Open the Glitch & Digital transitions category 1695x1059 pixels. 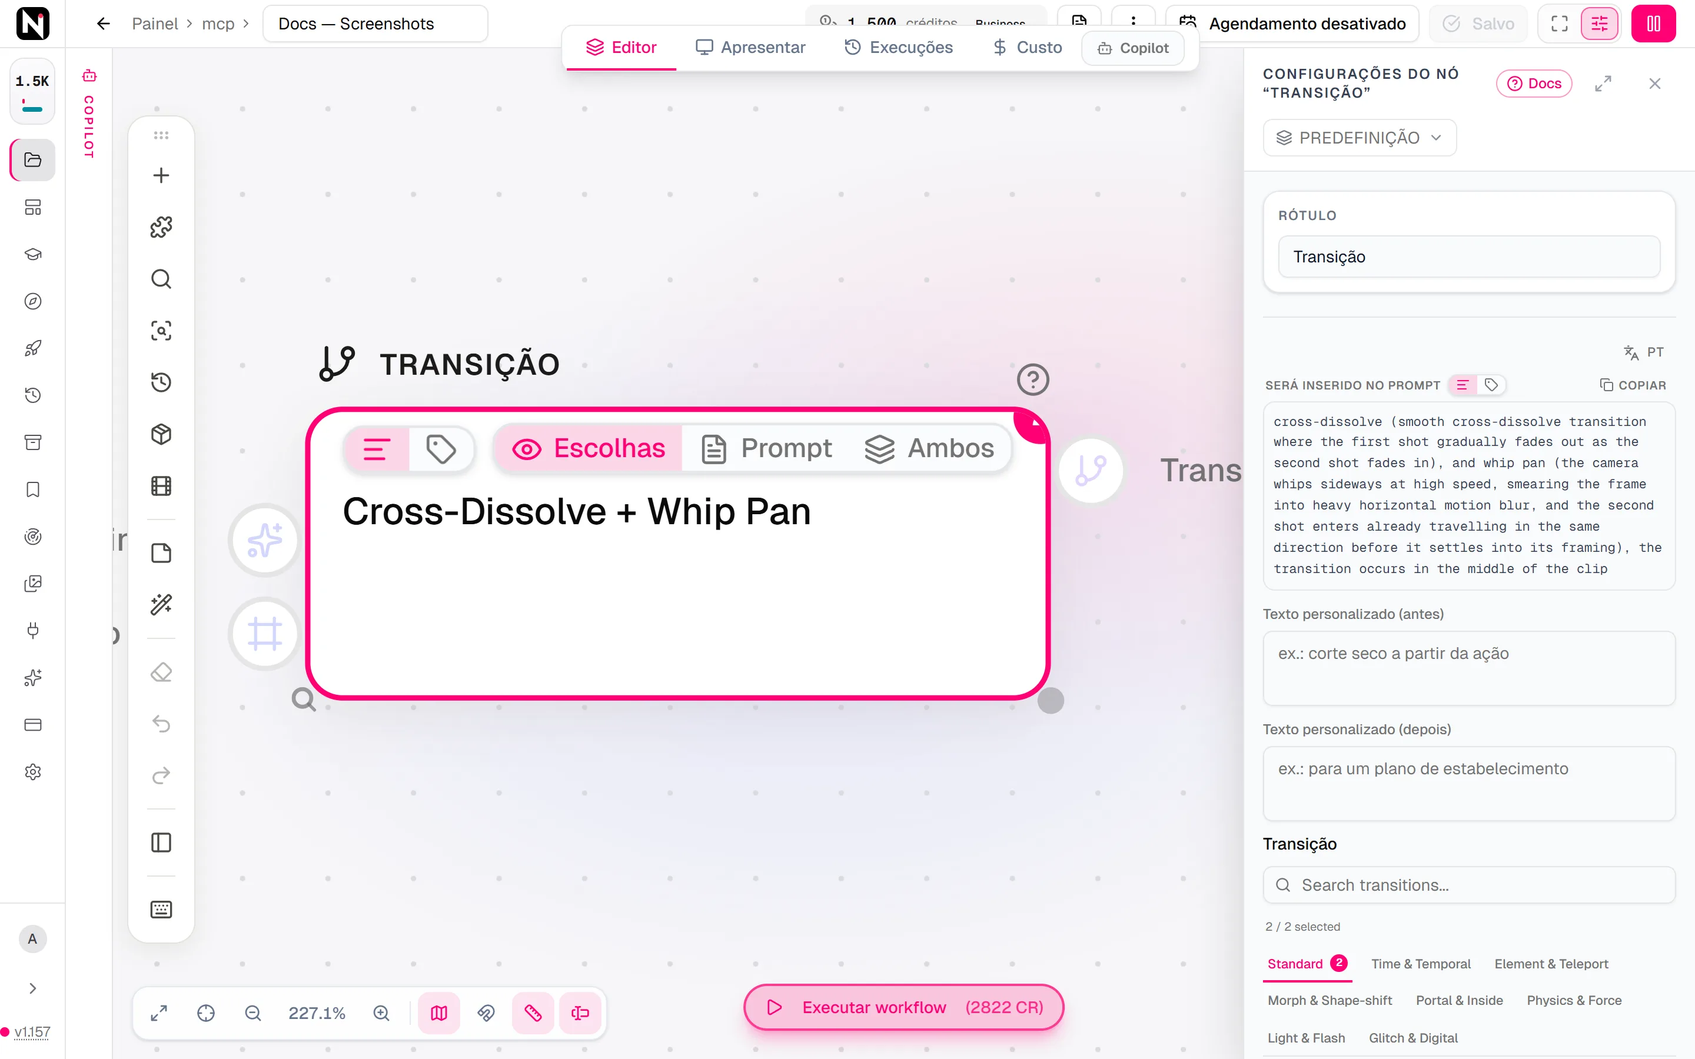(1412, 1038)
